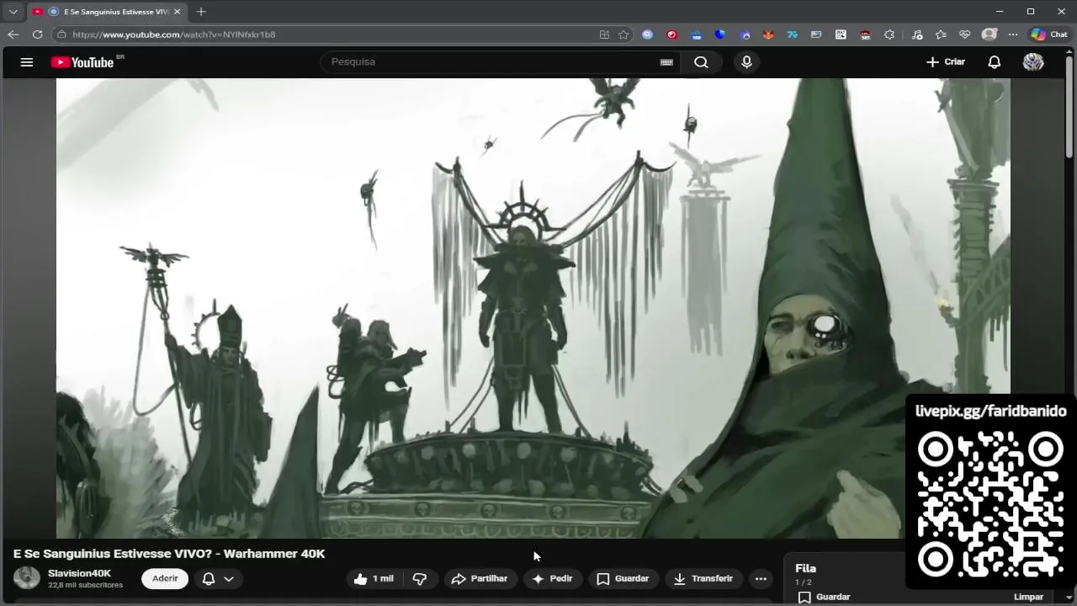The width and height of the screenshot is (1077, 606).
Task: Expand the subscription notification bell dropdown
Action: click(x=218, y=578)
